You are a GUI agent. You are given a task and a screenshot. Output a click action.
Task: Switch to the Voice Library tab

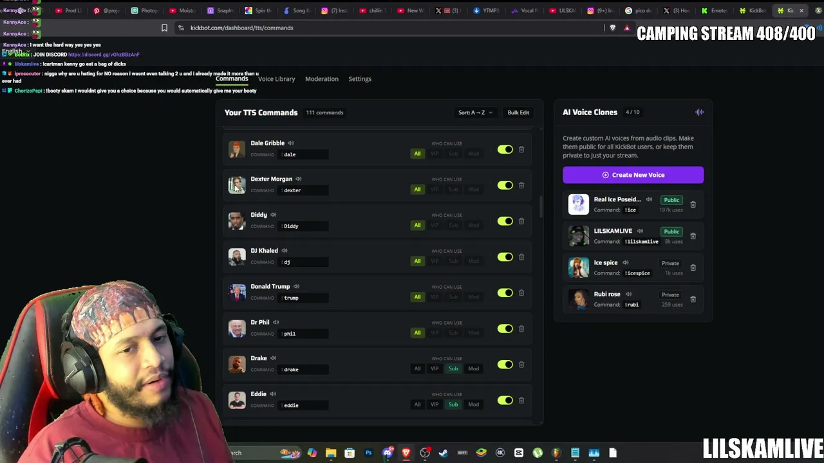pos(277,79)
